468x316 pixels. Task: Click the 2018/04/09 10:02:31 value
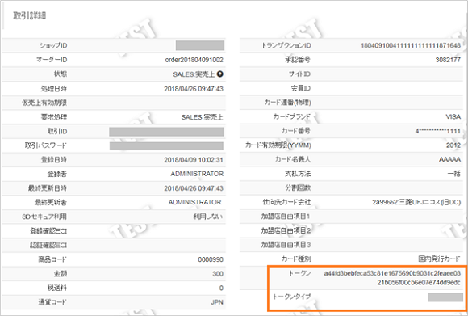click(194, 160)
